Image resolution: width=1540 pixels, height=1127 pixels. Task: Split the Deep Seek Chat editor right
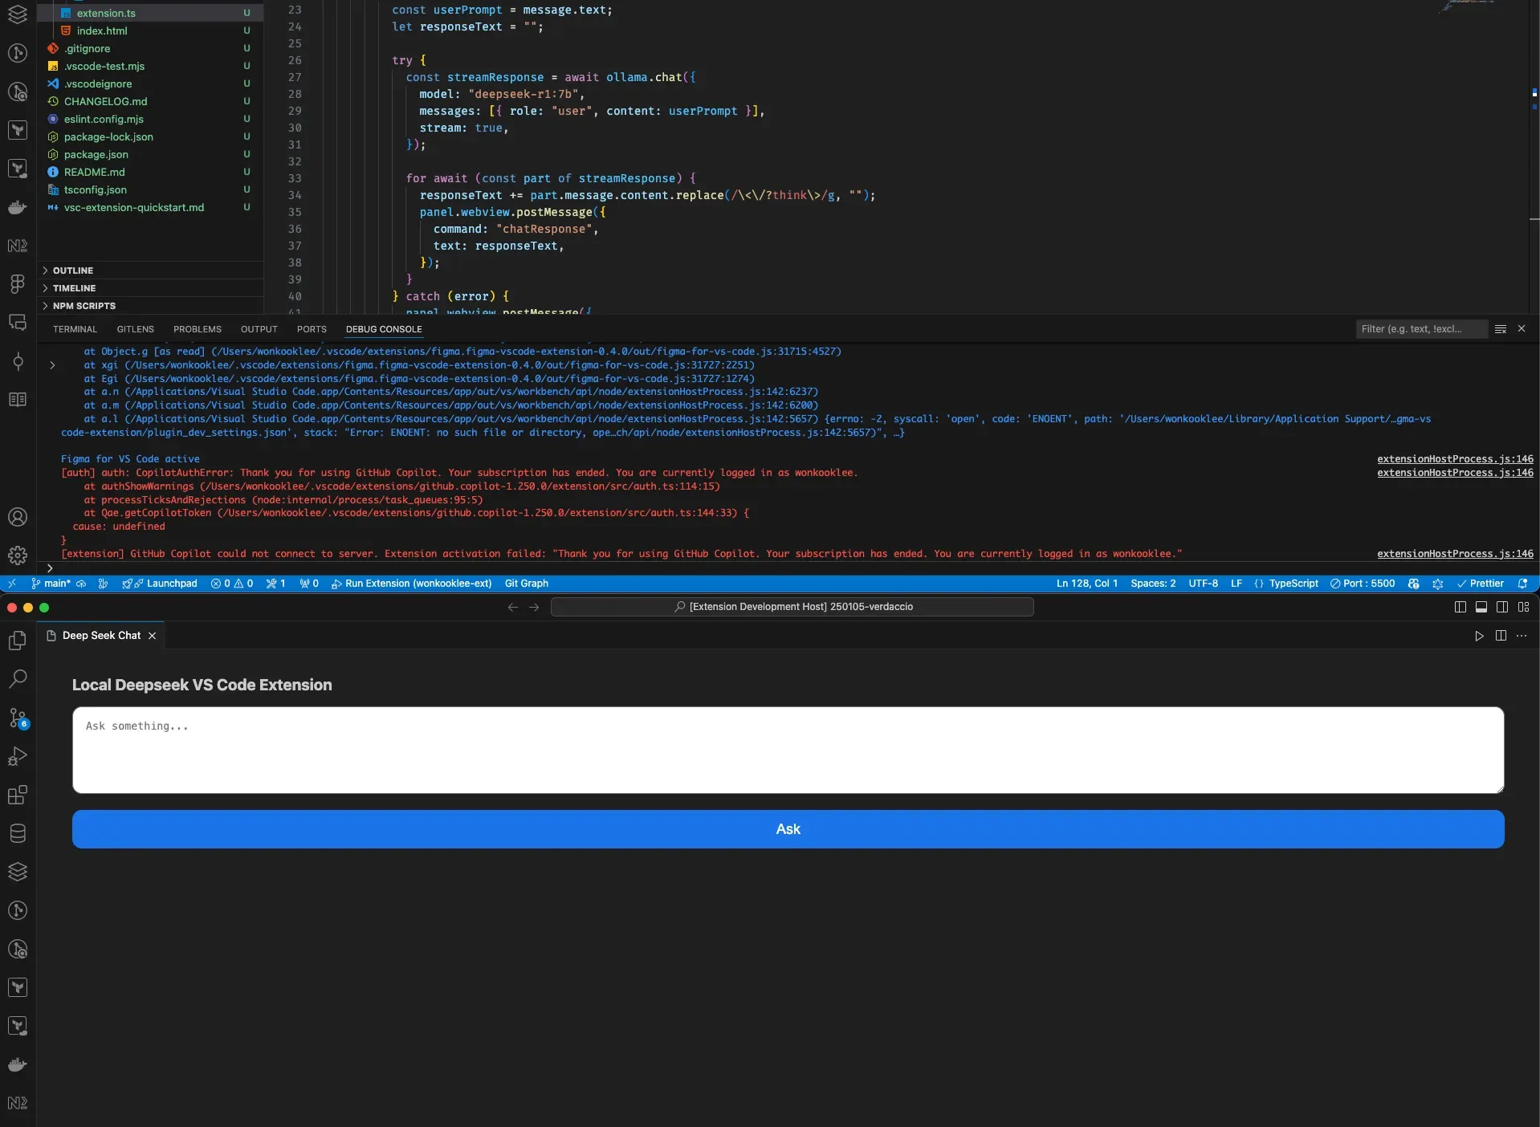point(1501,636)
